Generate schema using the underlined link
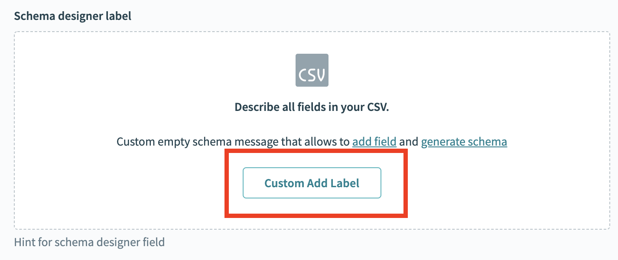The width and height of the screenshot is (618, 260). tap(464, 142)
